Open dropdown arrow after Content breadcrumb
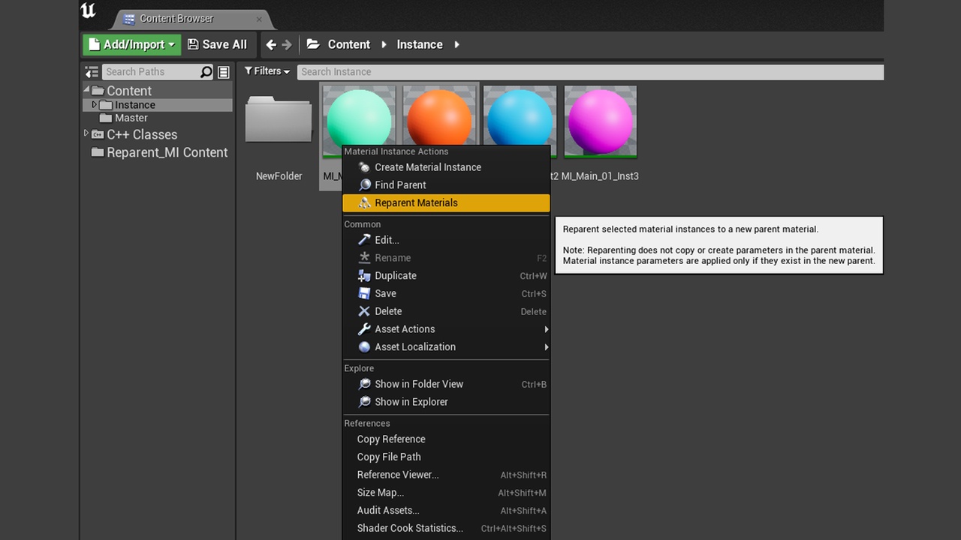Image resolution: width=961 pixels, height=540 pixels. (x=384, y=45)
